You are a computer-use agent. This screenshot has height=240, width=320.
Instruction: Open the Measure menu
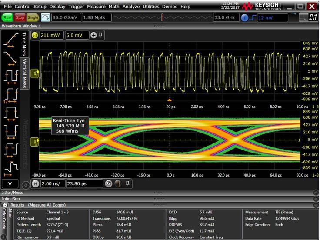point(97,7)
